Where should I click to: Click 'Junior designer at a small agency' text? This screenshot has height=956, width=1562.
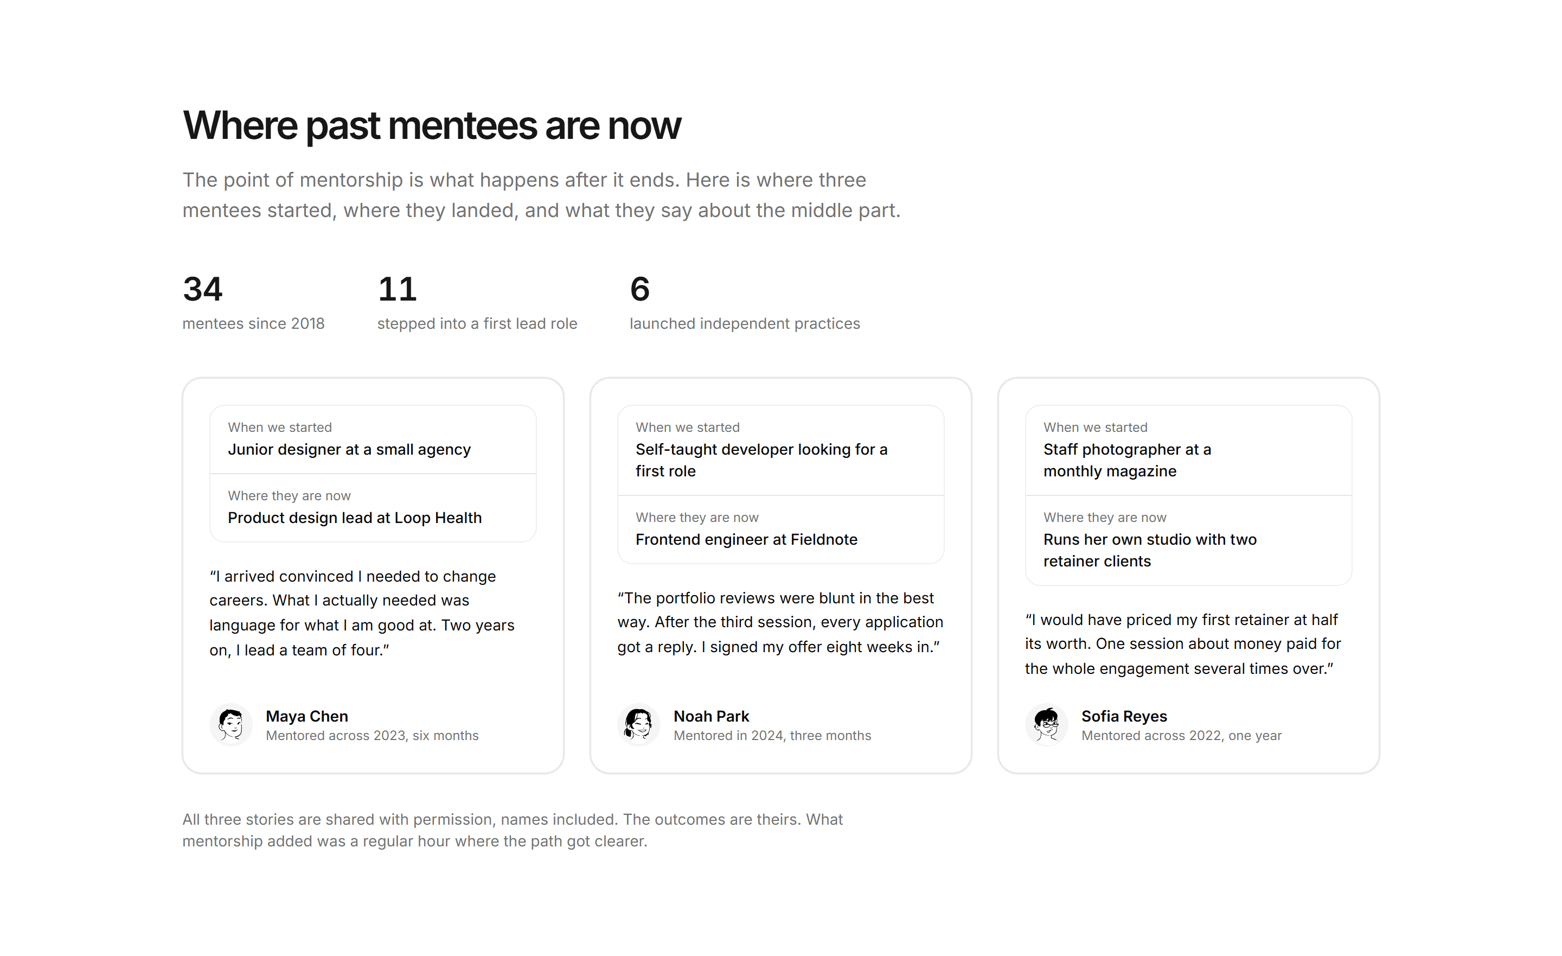(x=349, y=449)
